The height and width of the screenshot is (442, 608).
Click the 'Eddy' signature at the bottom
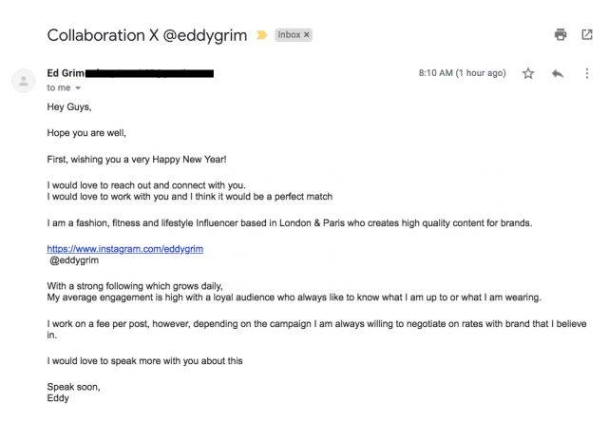tap(58, 398)
